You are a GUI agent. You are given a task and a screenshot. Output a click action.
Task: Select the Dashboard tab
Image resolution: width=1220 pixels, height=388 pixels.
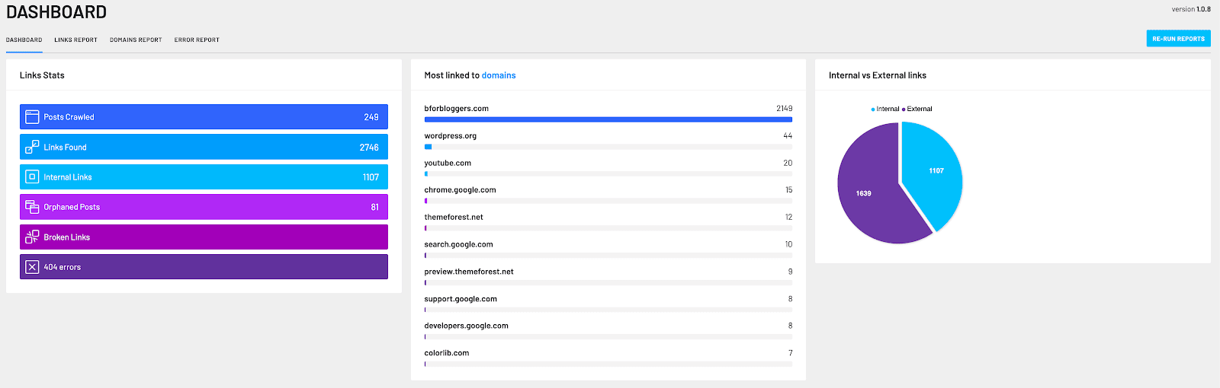tap(24, 40)
